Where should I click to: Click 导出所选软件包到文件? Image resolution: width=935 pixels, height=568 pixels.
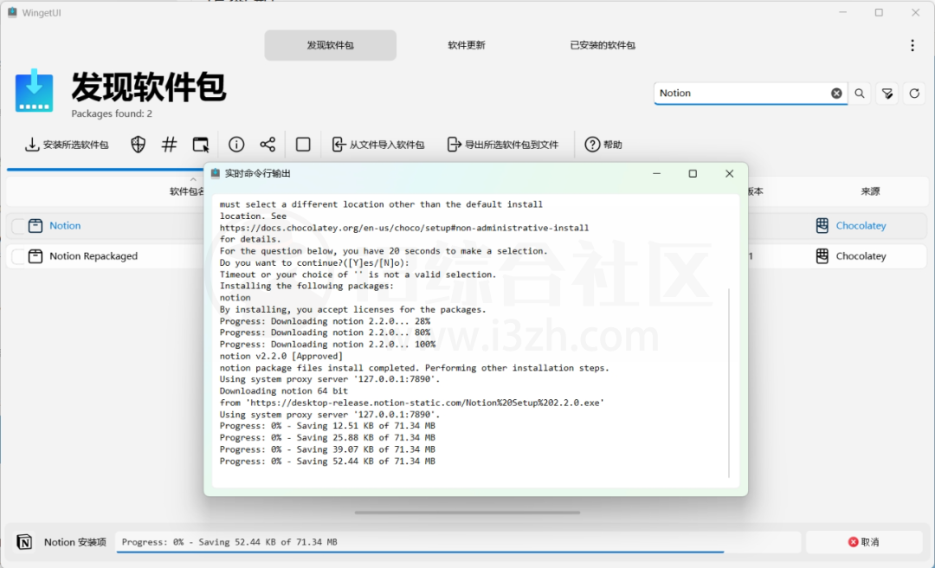(503, 145)
